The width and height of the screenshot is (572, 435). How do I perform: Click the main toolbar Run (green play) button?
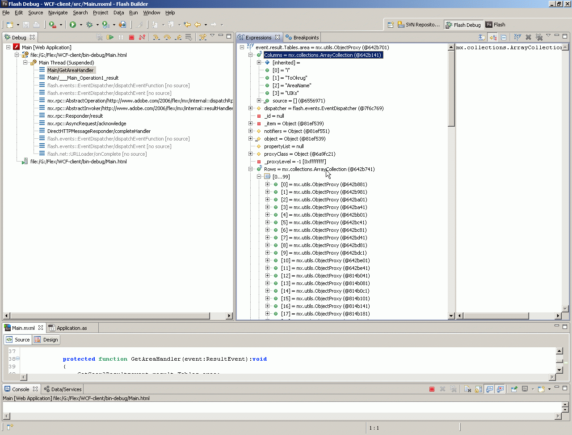pos(73,25)
